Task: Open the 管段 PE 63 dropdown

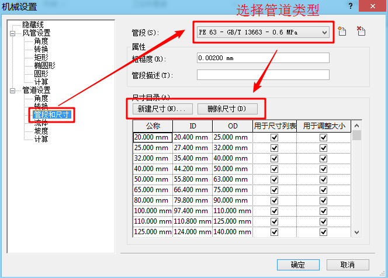Action: [x=263, y=32]
